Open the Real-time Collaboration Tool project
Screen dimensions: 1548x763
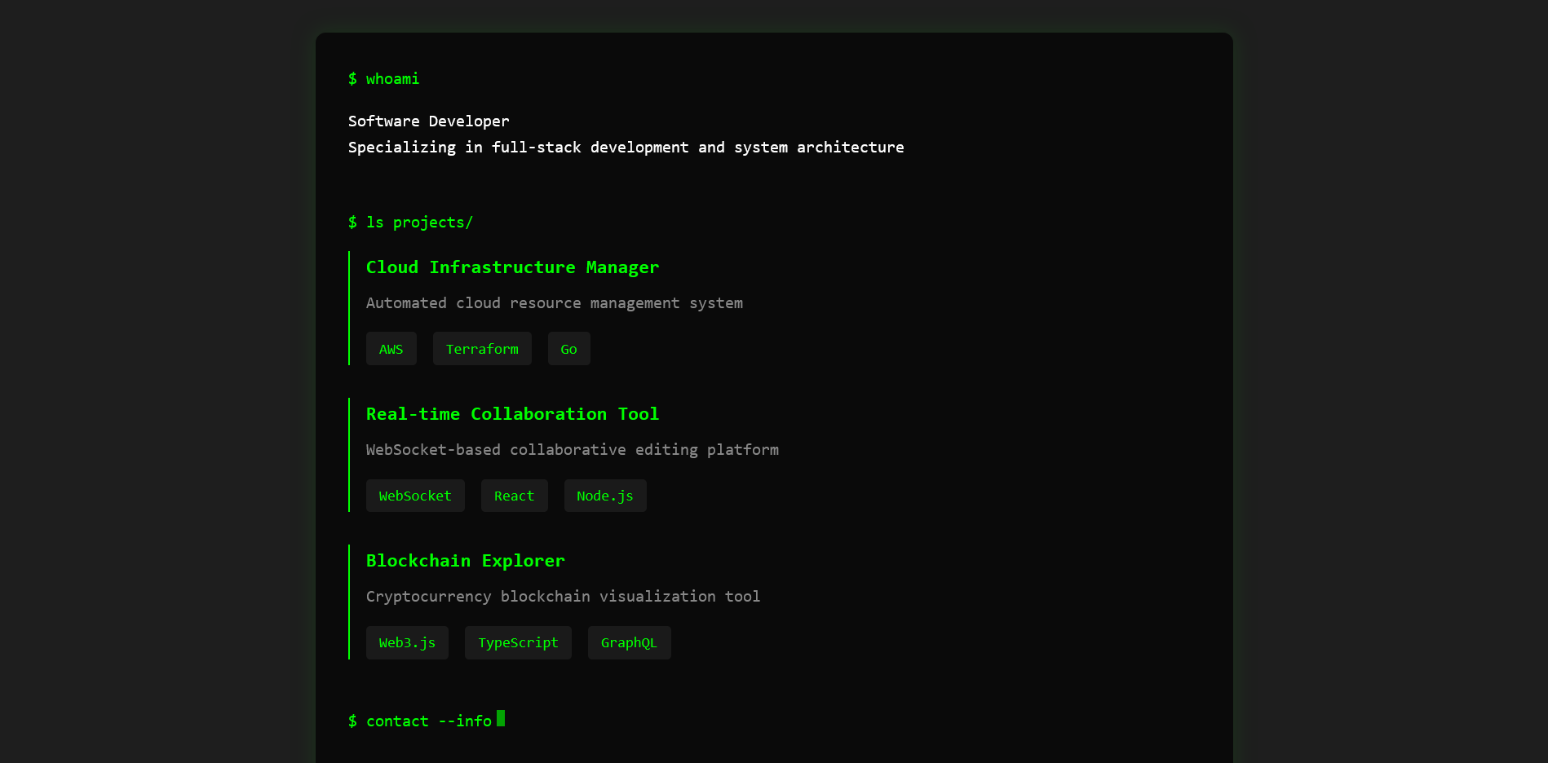512,414
